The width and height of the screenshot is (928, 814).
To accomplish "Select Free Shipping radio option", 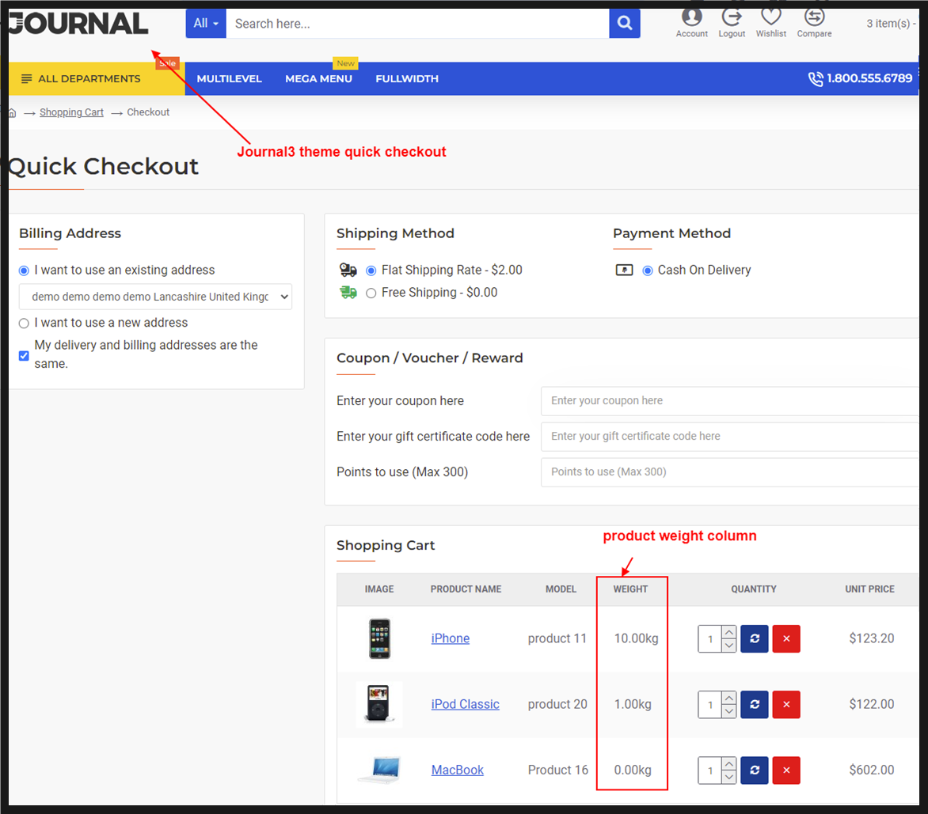I will point(371,293).
